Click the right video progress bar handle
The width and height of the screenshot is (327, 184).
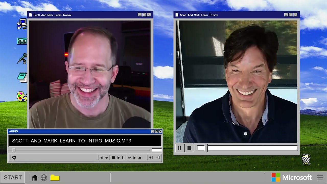pos(206,148)
